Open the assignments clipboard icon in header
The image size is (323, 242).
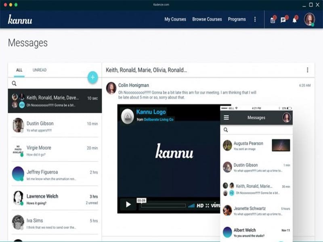273,19
